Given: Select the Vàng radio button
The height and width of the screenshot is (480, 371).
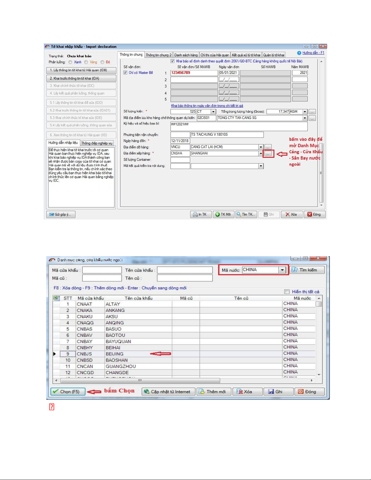Looking at the screenshot, I should tap(86, 62).
